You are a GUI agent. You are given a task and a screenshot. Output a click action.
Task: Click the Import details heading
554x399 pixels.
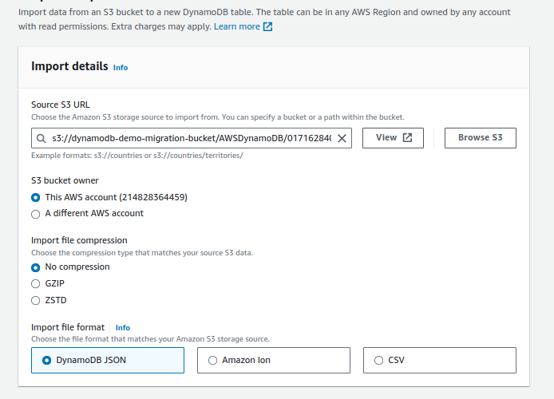tap(69, 66)
